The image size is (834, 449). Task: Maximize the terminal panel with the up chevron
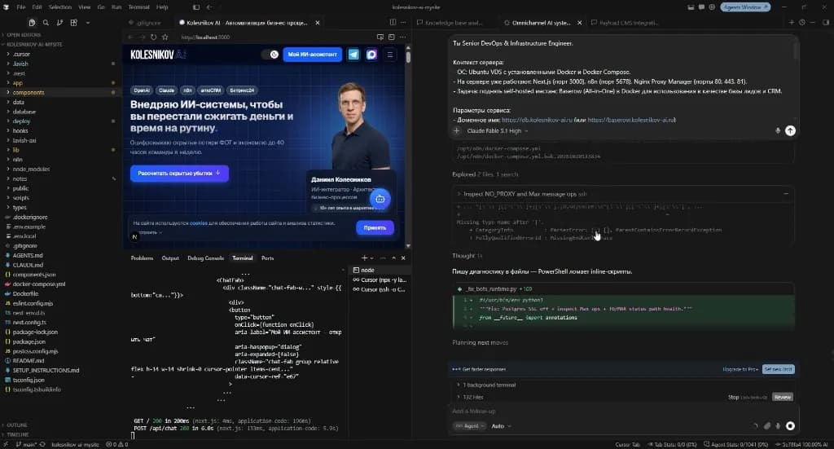393,258
